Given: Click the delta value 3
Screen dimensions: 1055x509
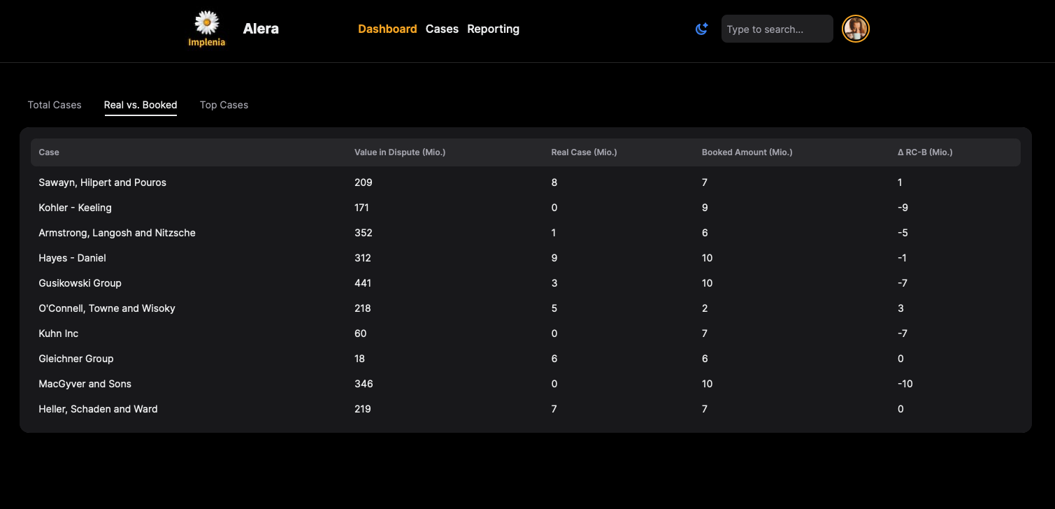Looking at the screenshot, I should click(900, 308).
